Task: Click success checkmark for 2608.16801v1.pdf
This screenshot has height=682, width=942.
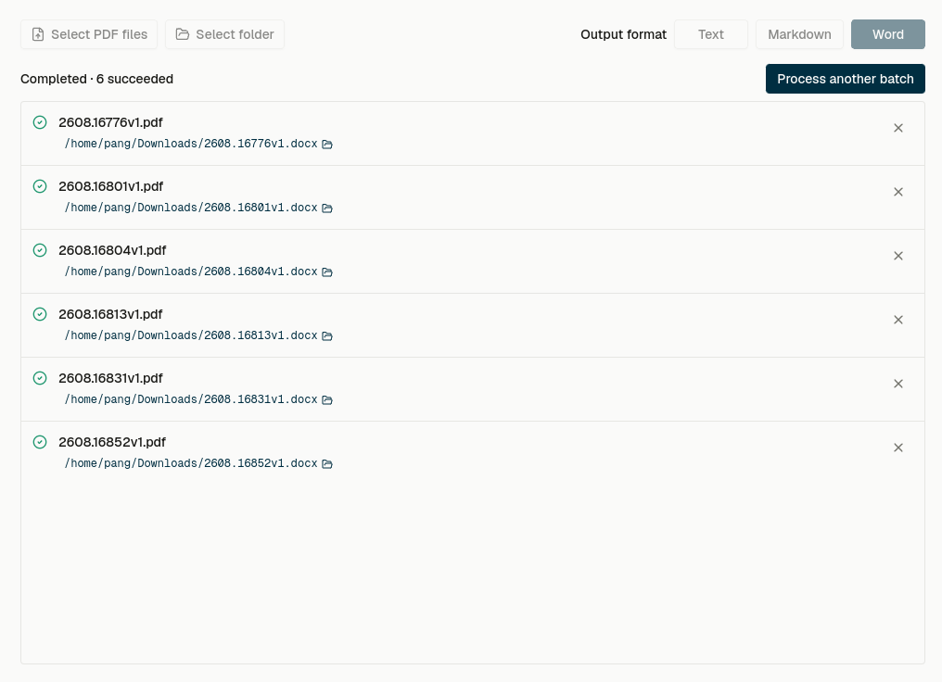Action: (x=40, y=186)
